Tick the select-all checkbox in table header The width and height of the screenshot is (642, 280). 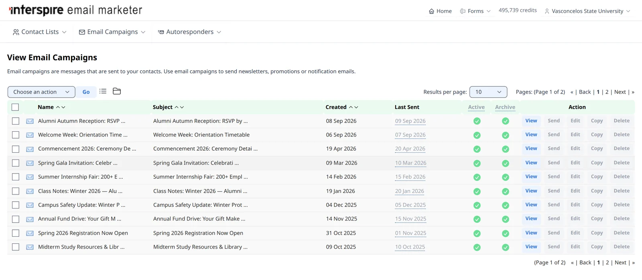15,107
